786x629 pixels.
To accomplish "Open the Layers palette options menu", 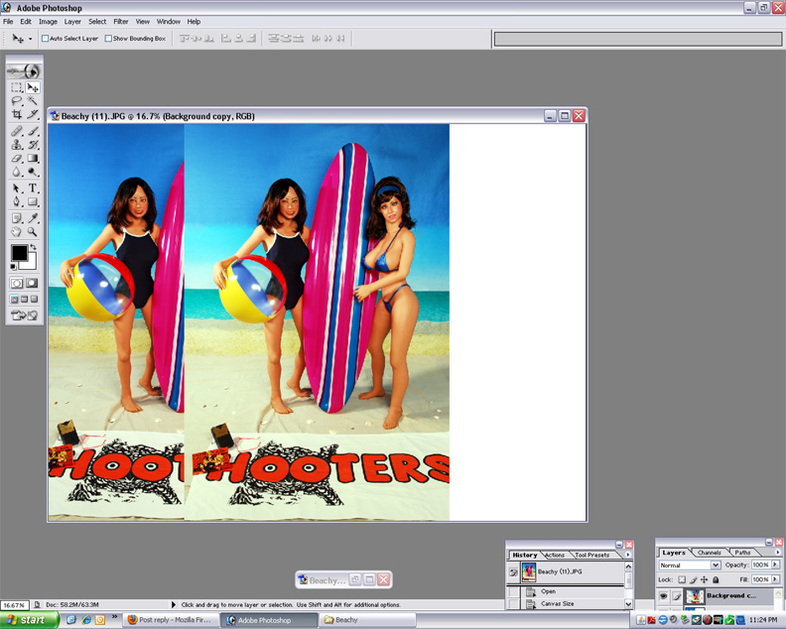I will pos(778,552).
